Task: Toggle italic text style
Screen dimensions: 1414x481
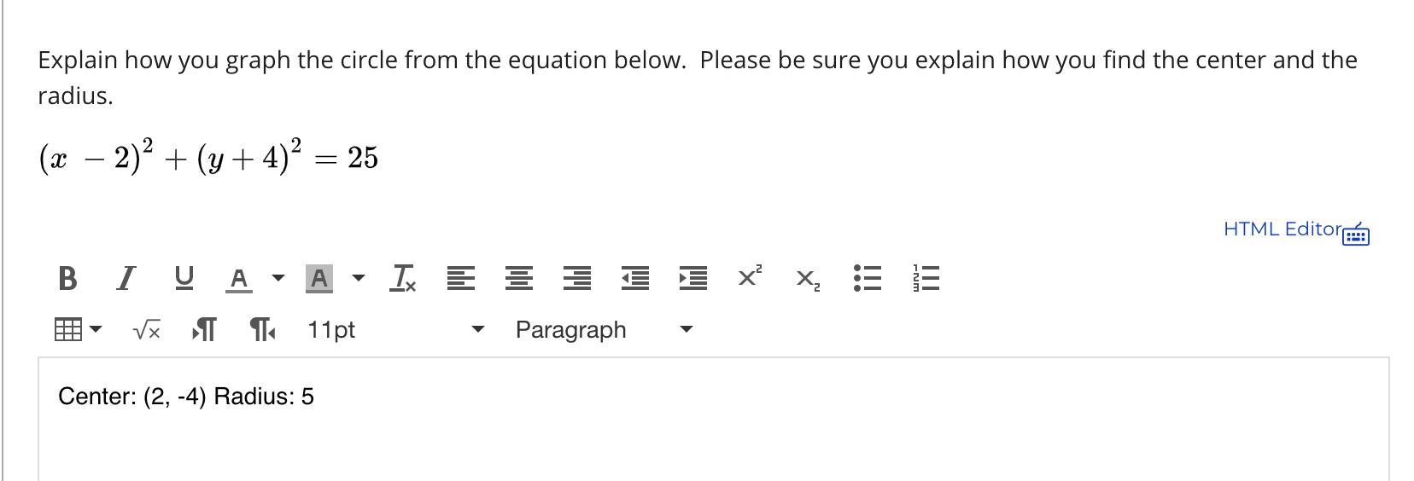Action: (x=126, y=278)
